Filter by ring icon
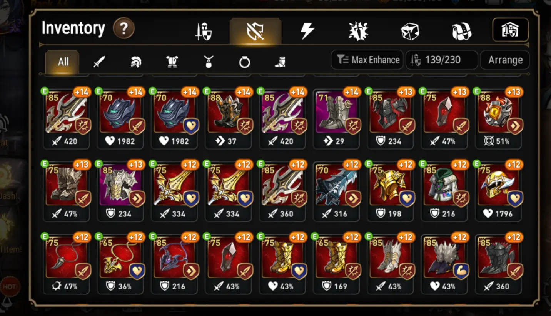This screenshot has width=551, height=316. click(244, 62)
